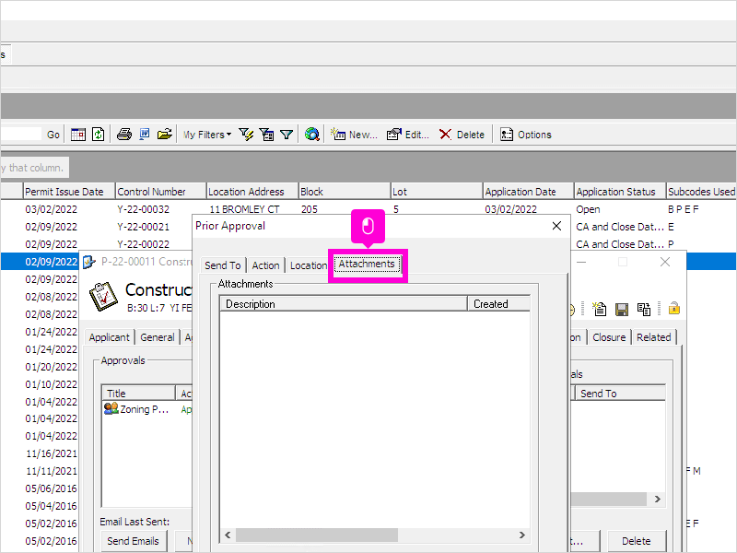The width and height of the screenshot is (737, 553).
Task: Click the Title column header in Approvals list
Action: (x=138, y=394)
